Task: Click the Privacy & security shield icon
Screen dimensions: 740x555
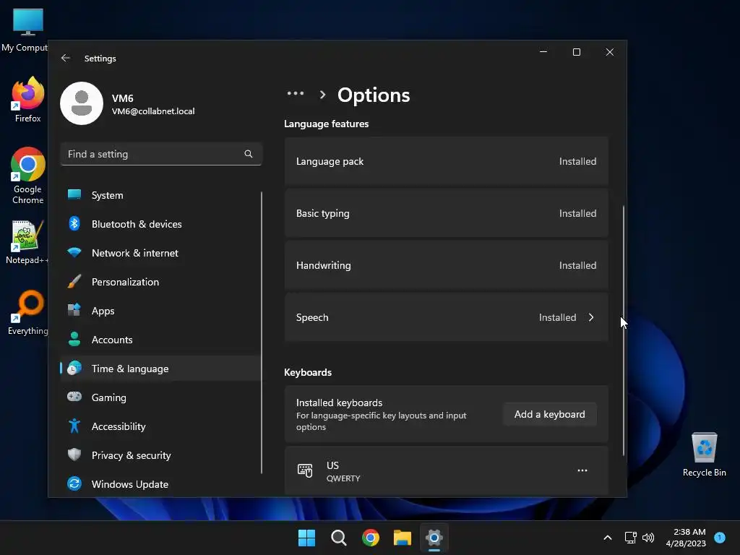Action: coord(74,455)
